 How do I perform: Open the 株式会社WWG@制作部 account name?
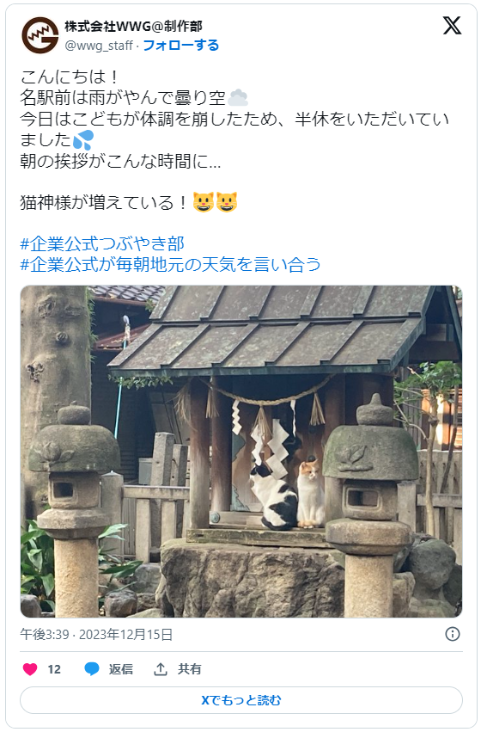[133, 27]
